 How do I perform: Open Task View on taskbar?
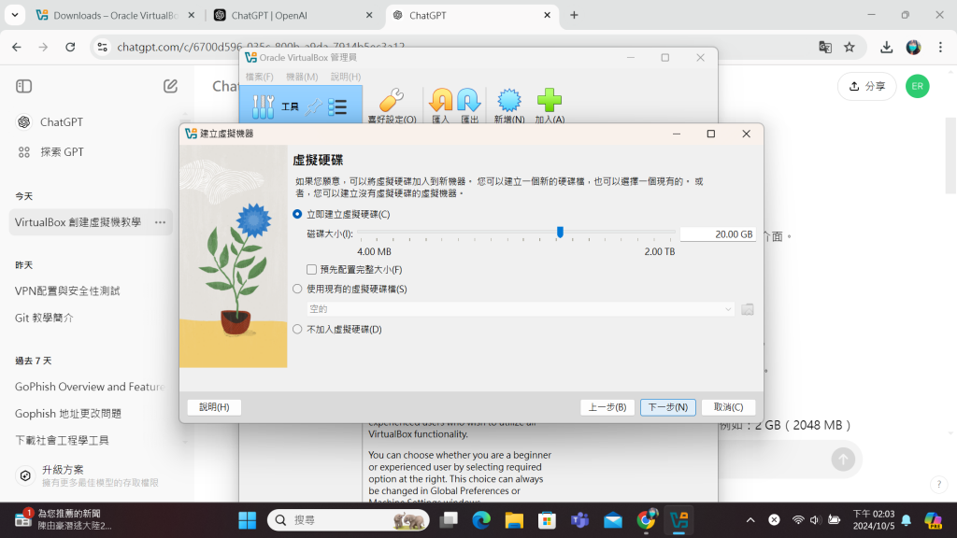coord(449,520)
